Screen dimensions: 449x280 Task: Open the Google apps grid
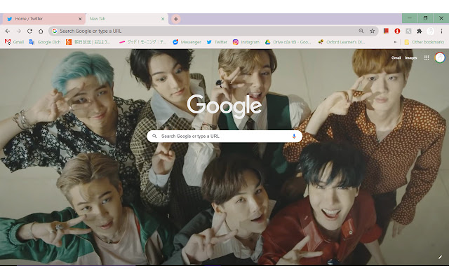tap(427, 57)
